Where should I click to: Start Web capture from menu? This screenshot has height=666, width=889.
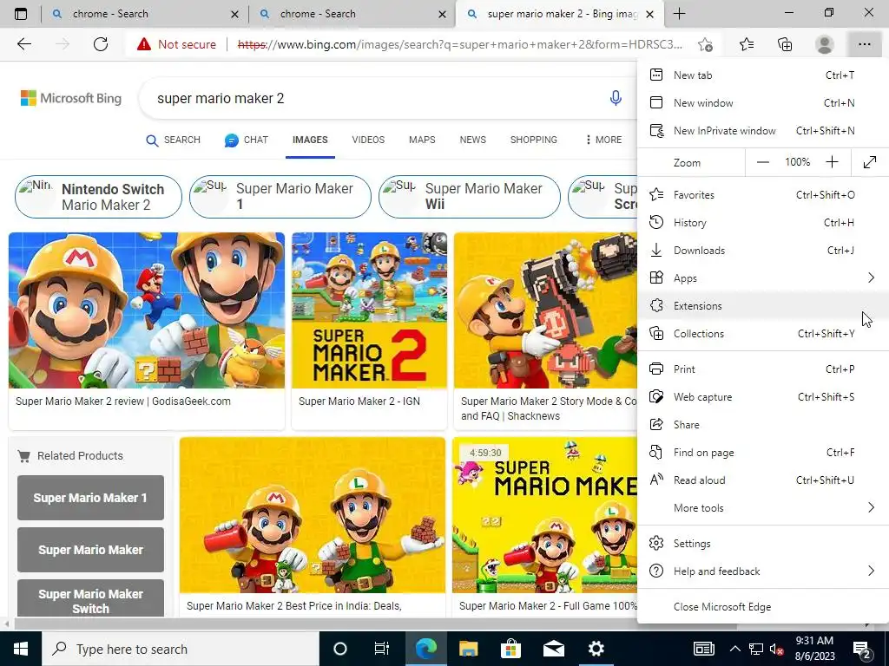[x=762, y=397]
